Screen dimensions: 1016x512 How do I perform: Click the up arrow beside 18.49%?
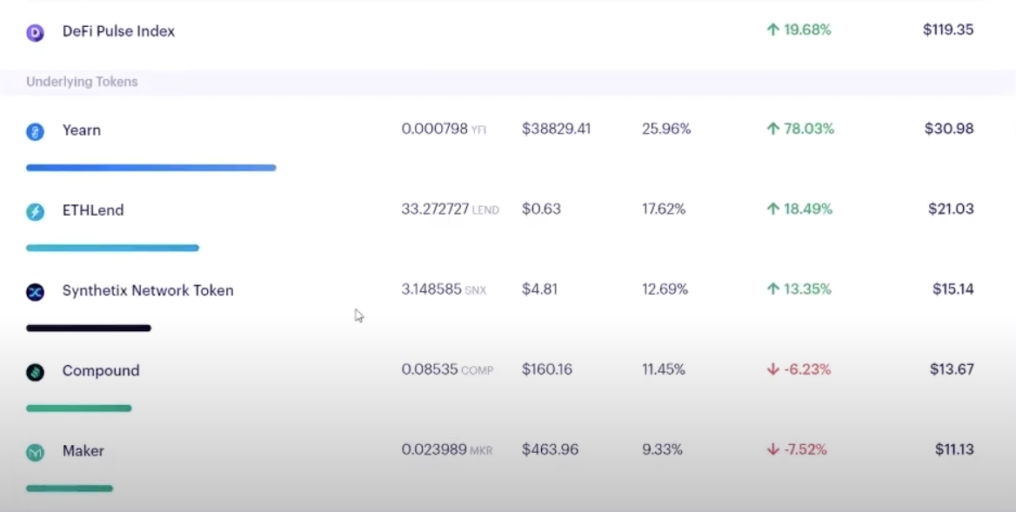(x=772, y=209)
